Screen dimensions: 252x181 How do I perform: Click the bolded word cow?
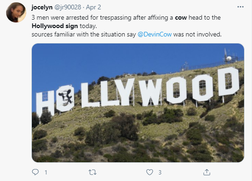pyautogui.click(x=181, y=17)
